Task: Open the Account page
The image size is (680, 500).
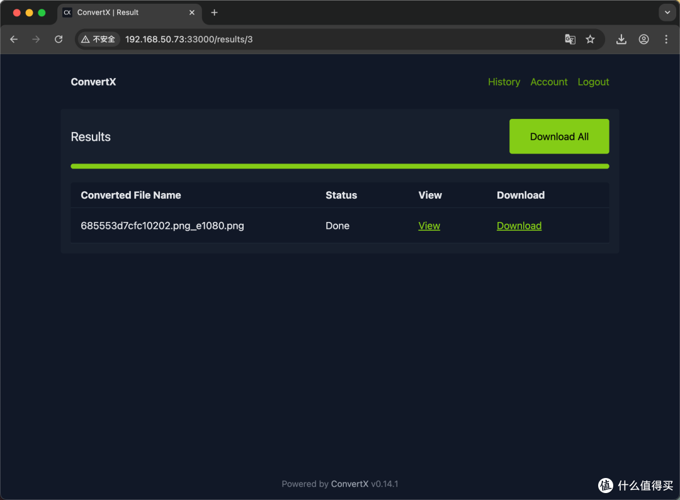Action: (548, 82)
